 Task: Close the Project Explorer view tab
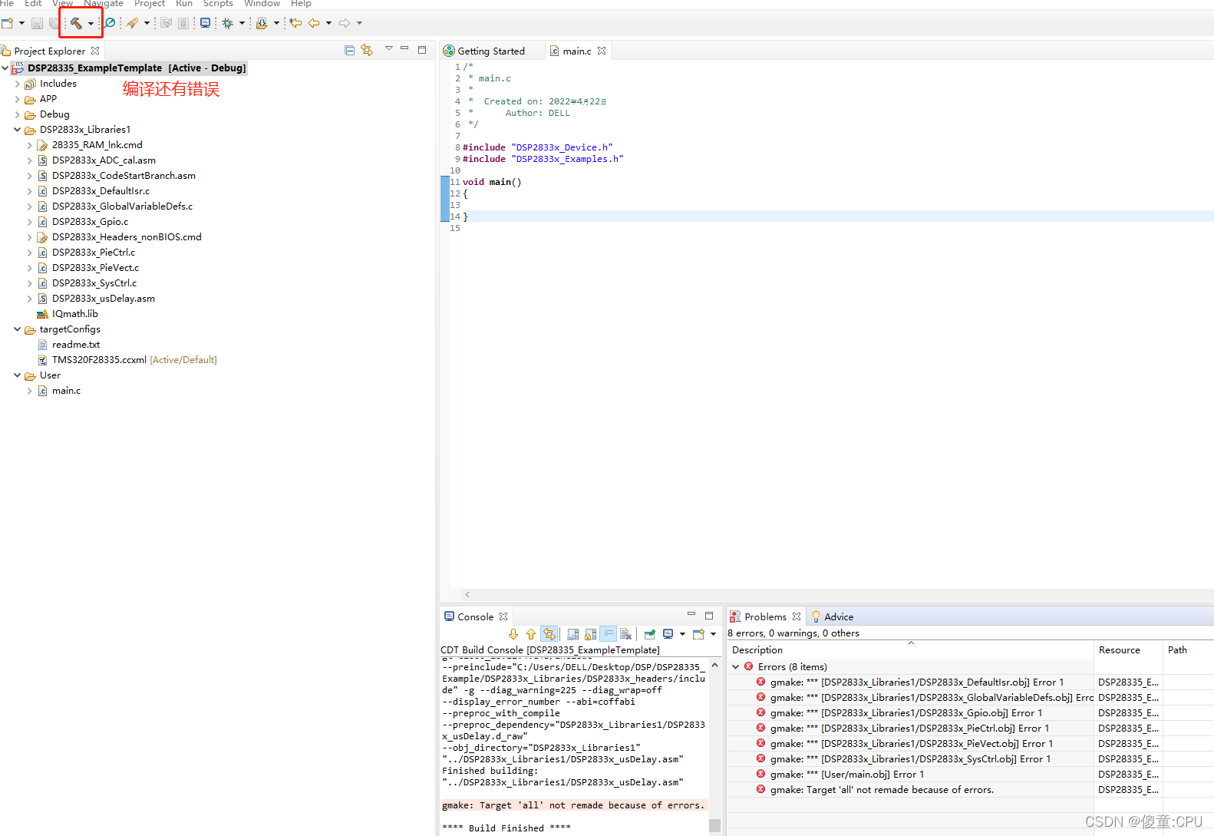click(95, 51)
